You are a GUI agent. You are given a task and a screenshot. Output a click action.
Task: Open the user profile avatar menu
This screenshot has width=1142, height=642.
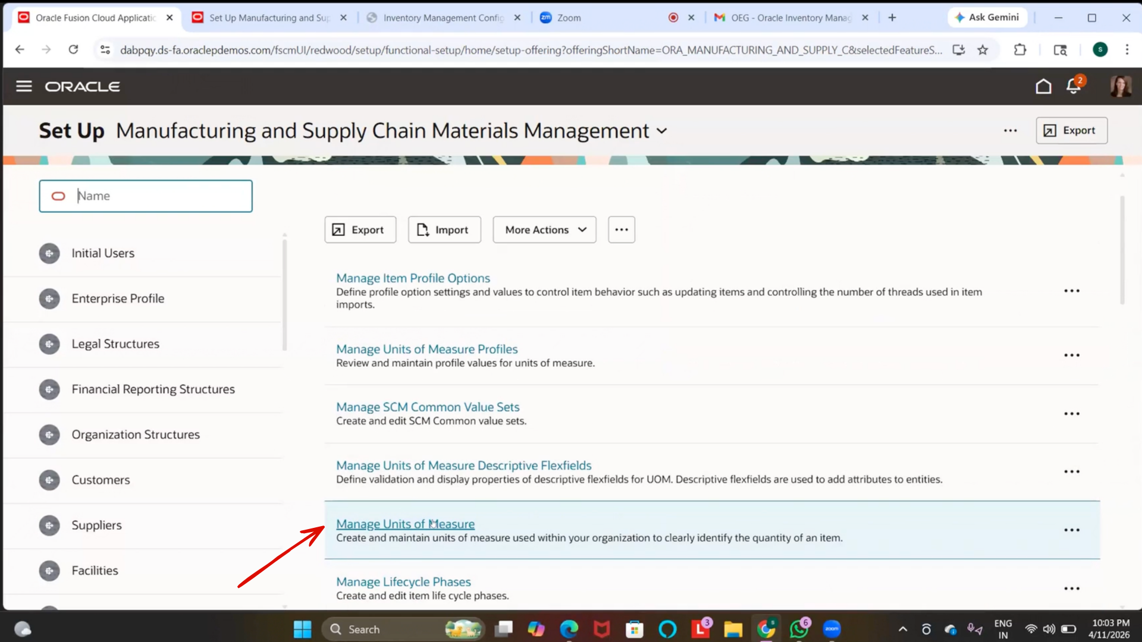tap(1121, 86)
